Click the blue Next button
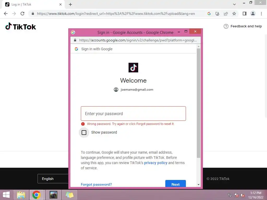This screenshot has height=200, width=267. [x=175, y=184]
